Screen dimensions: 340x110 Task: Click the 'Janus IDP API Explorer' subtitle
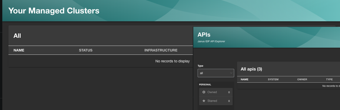(211, 41)
